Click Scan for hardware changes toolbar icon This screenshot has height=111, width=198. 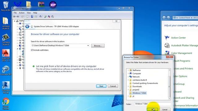(41, 16)
